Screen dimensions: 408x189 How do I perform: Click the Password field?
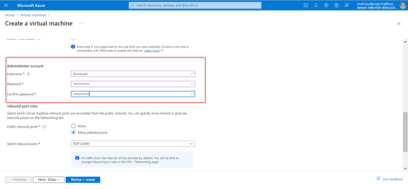[133, 84]
